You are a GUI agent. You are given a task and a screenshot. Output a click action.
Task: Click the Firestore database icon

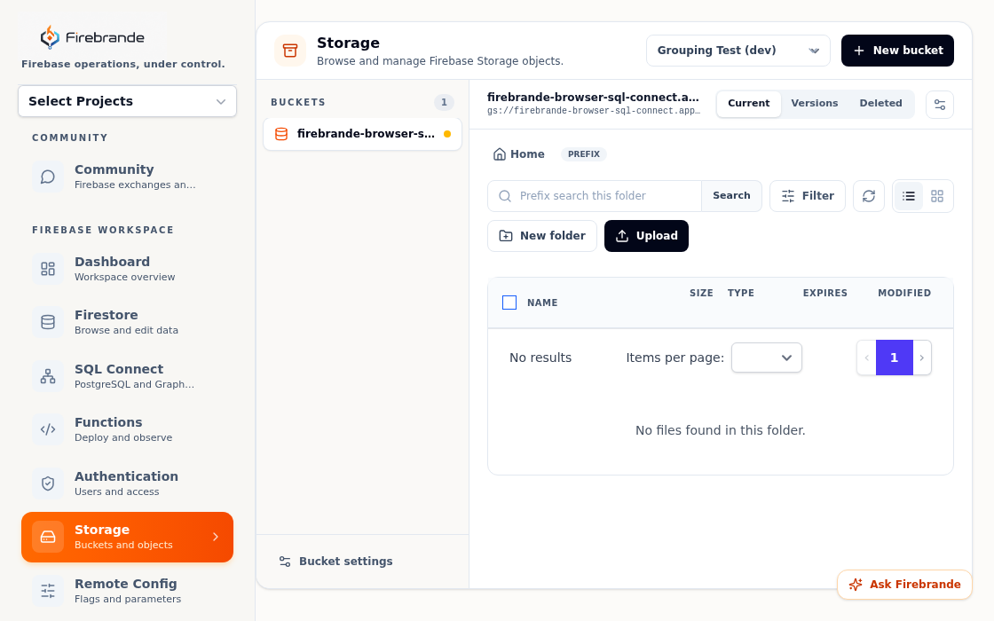click(48, 322)
